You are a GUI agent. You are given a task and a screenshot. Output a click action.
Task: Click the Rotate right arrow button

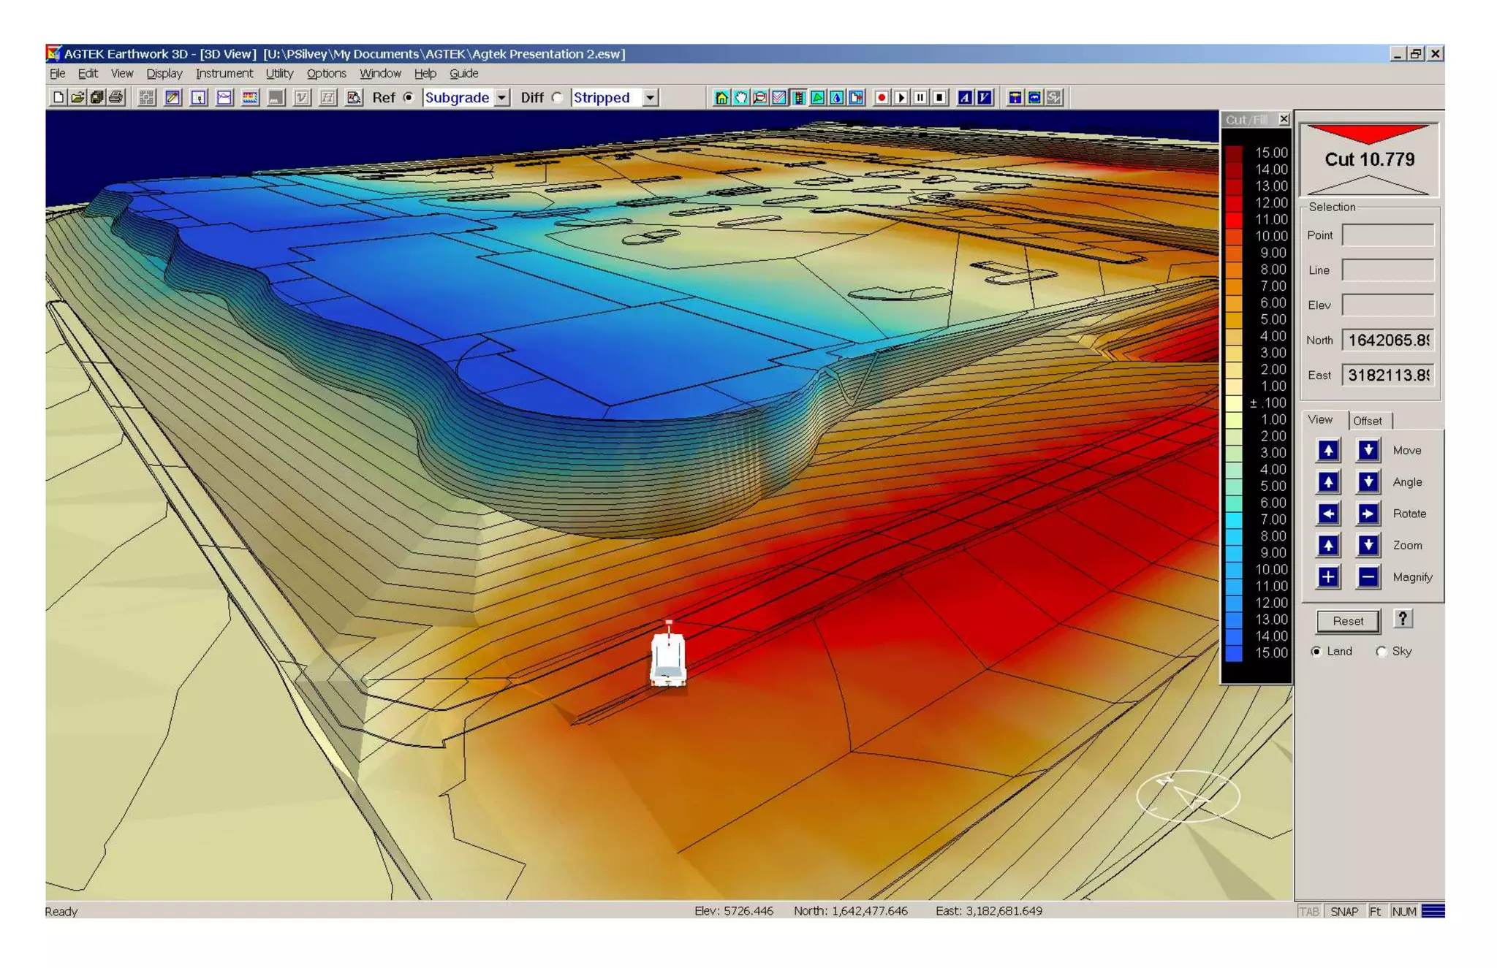click(1367, 514)
